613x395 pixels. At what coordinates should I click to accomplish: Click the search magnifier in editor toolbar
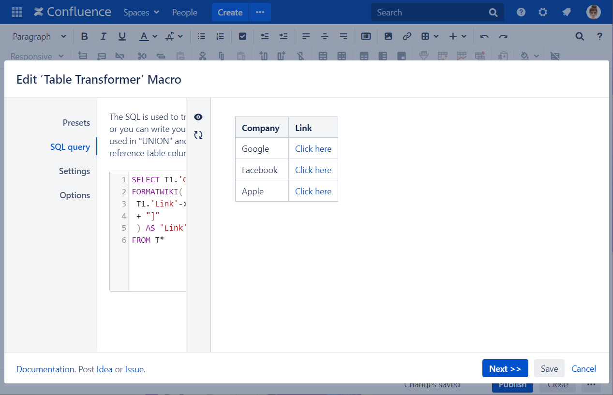pos(580,36)
